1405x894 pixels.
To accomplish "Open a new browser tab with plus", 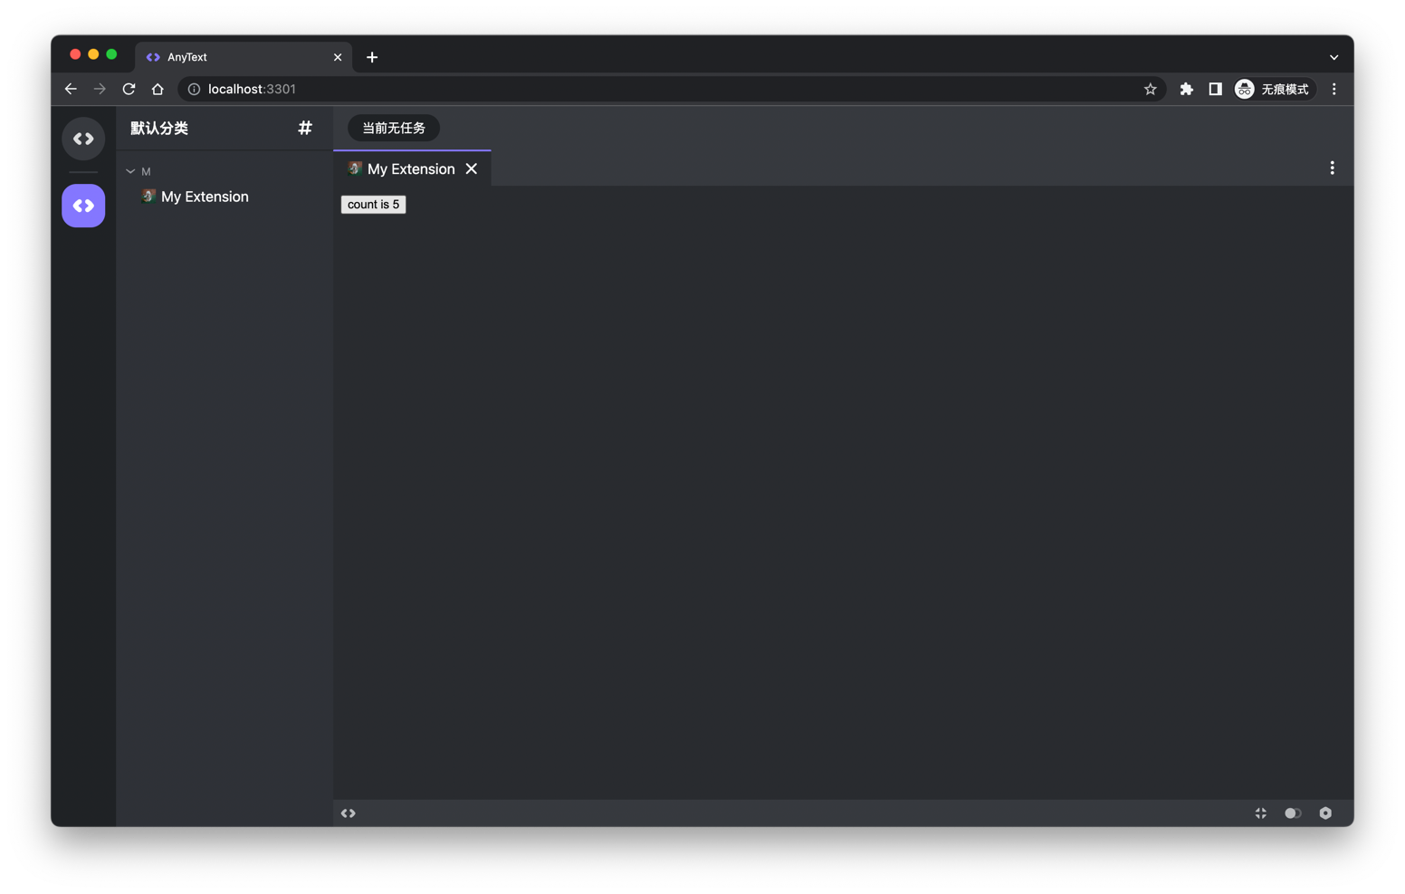I will click(372, 57).
